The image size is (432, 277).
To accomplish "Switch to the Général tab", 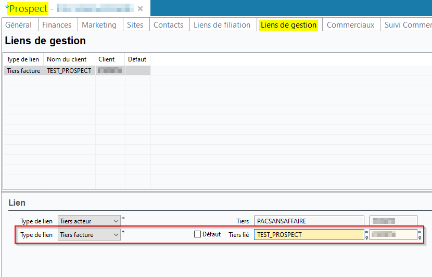I will (19, 25).
